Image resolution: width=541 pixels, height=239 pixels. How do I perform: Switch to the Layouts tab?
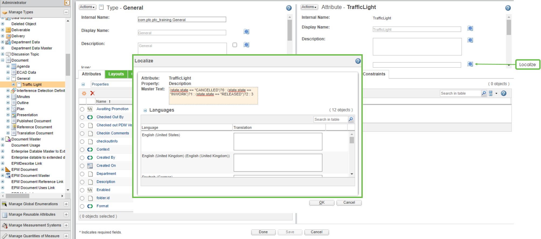tap(116, 74)
